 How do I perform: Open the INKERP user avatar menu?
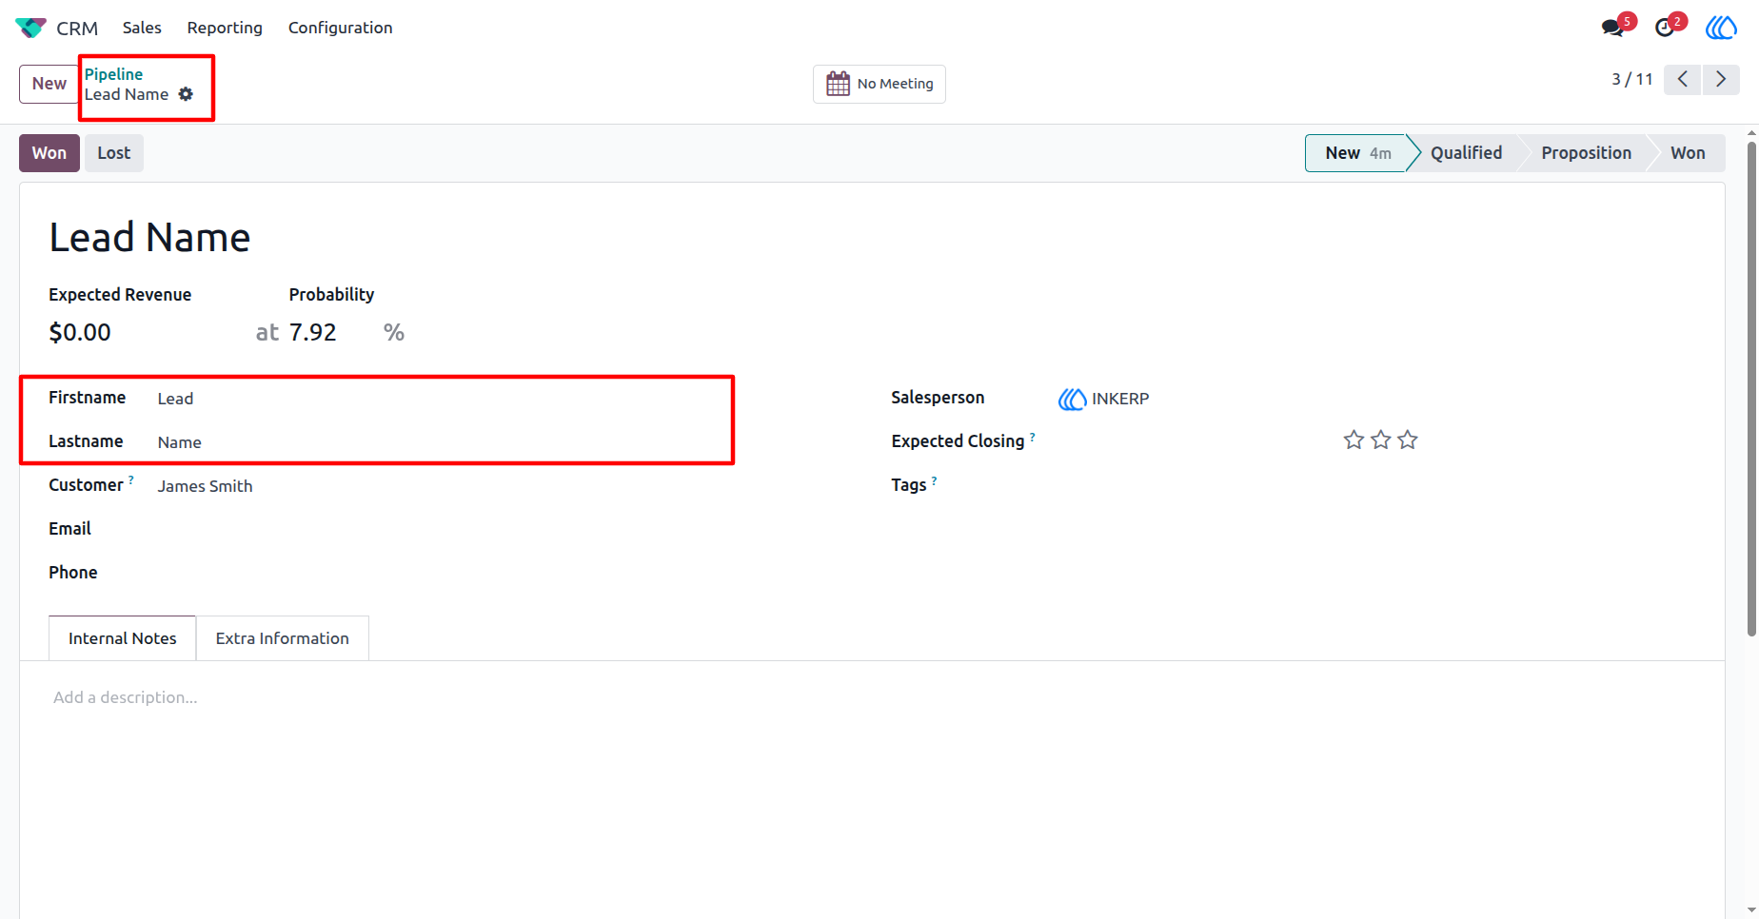tap(1721, 28)
